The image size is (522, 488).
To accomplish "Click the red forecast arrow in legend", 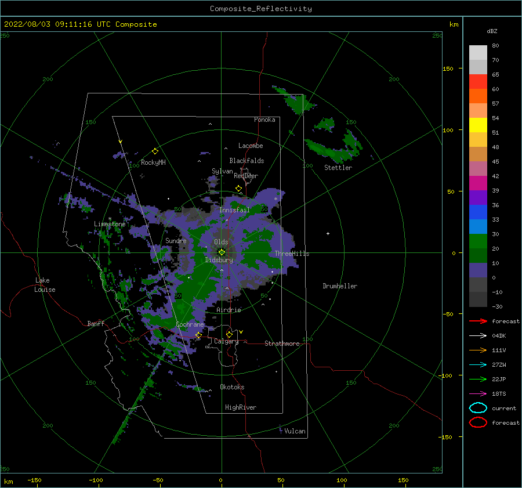I will [478, 321].
